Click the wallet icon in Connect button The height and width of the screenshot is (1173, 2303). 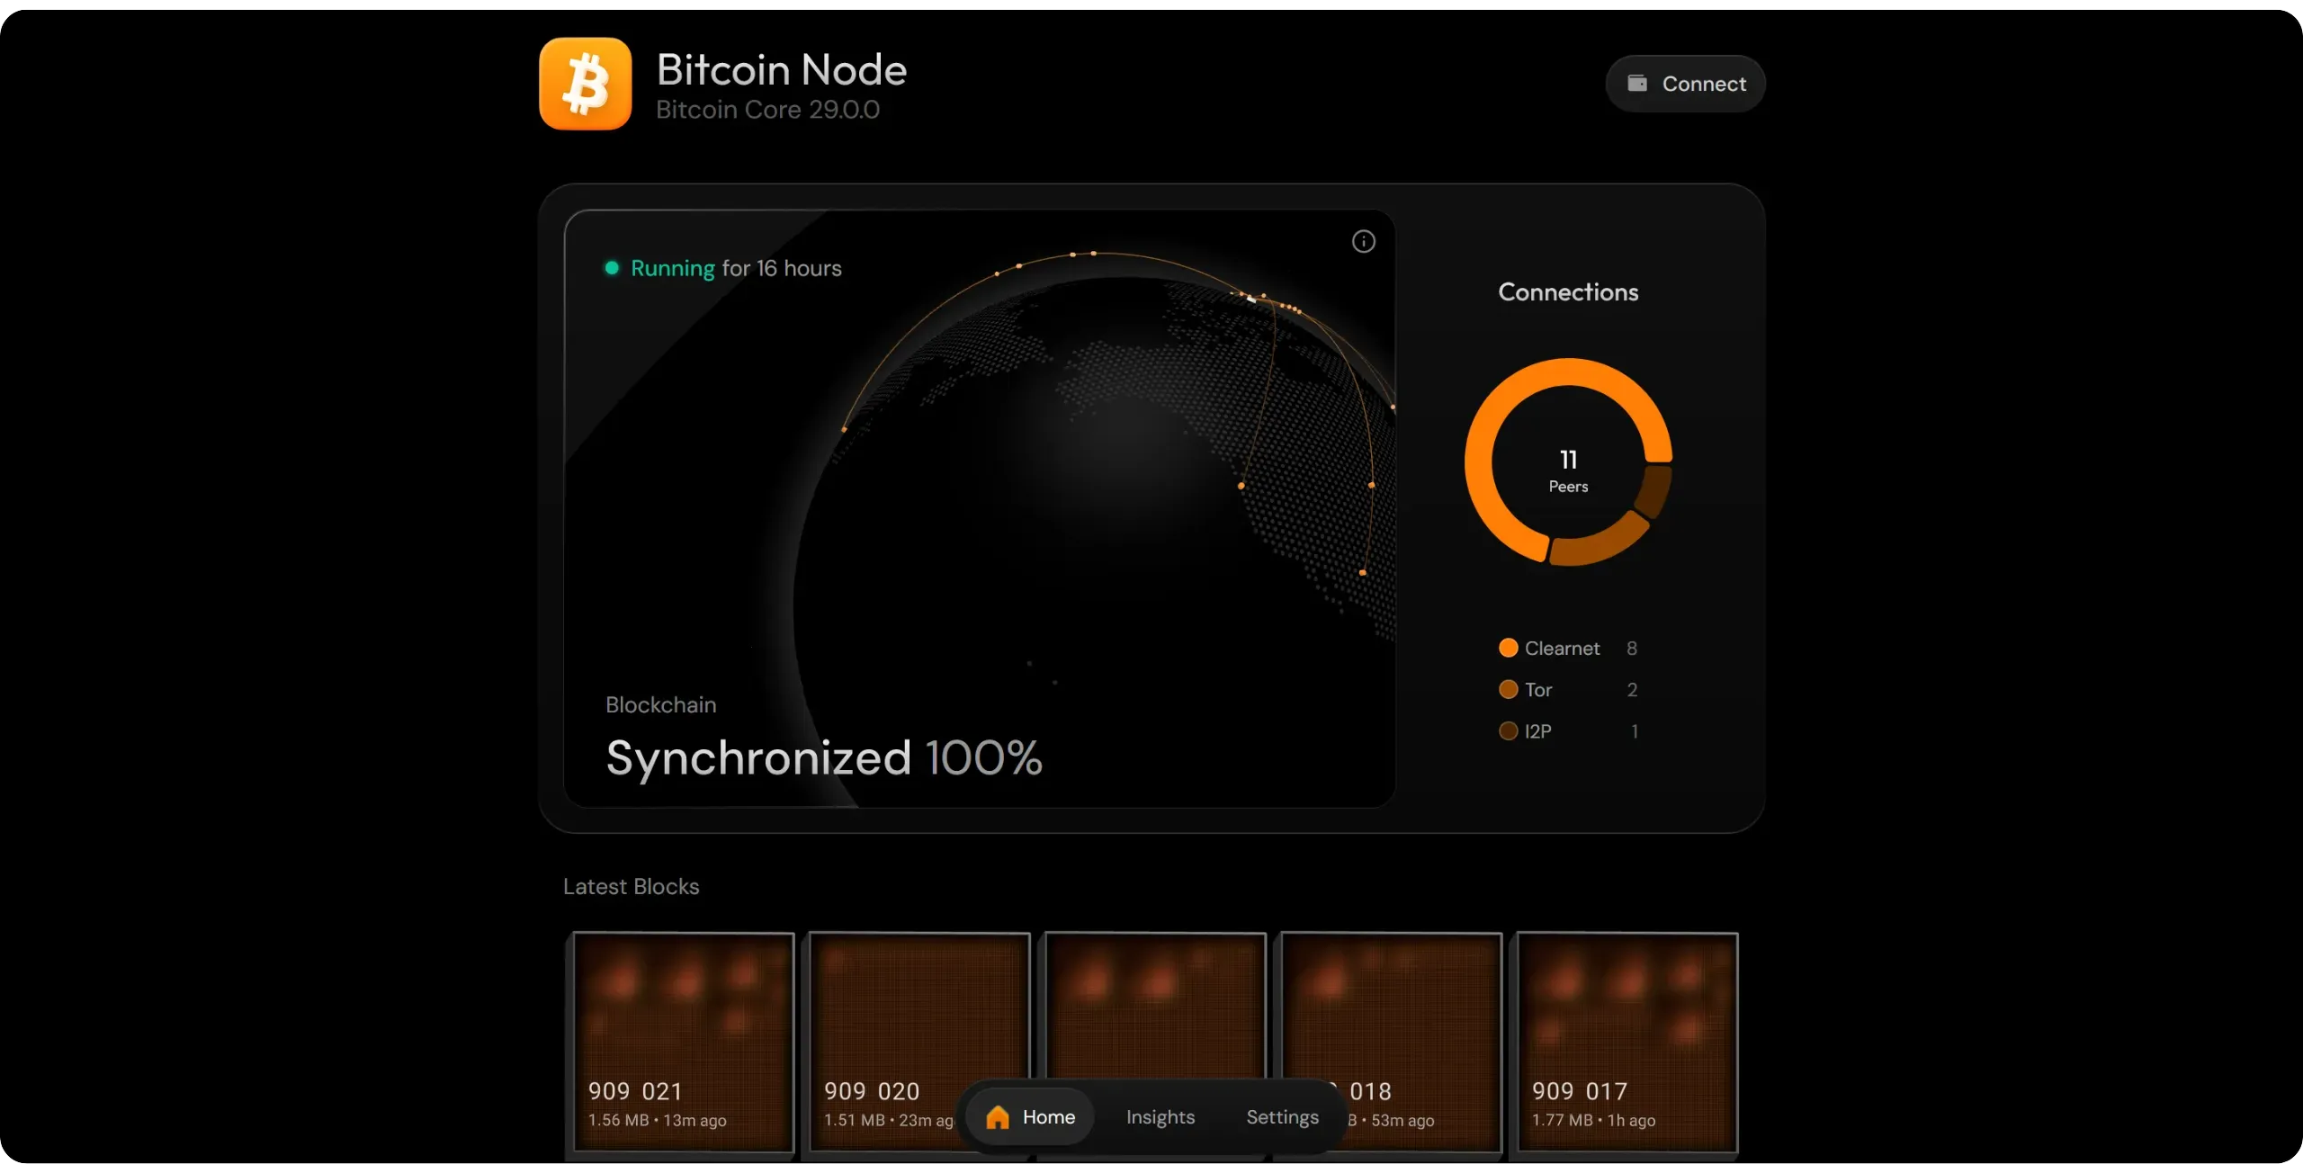click(1637, 83)
